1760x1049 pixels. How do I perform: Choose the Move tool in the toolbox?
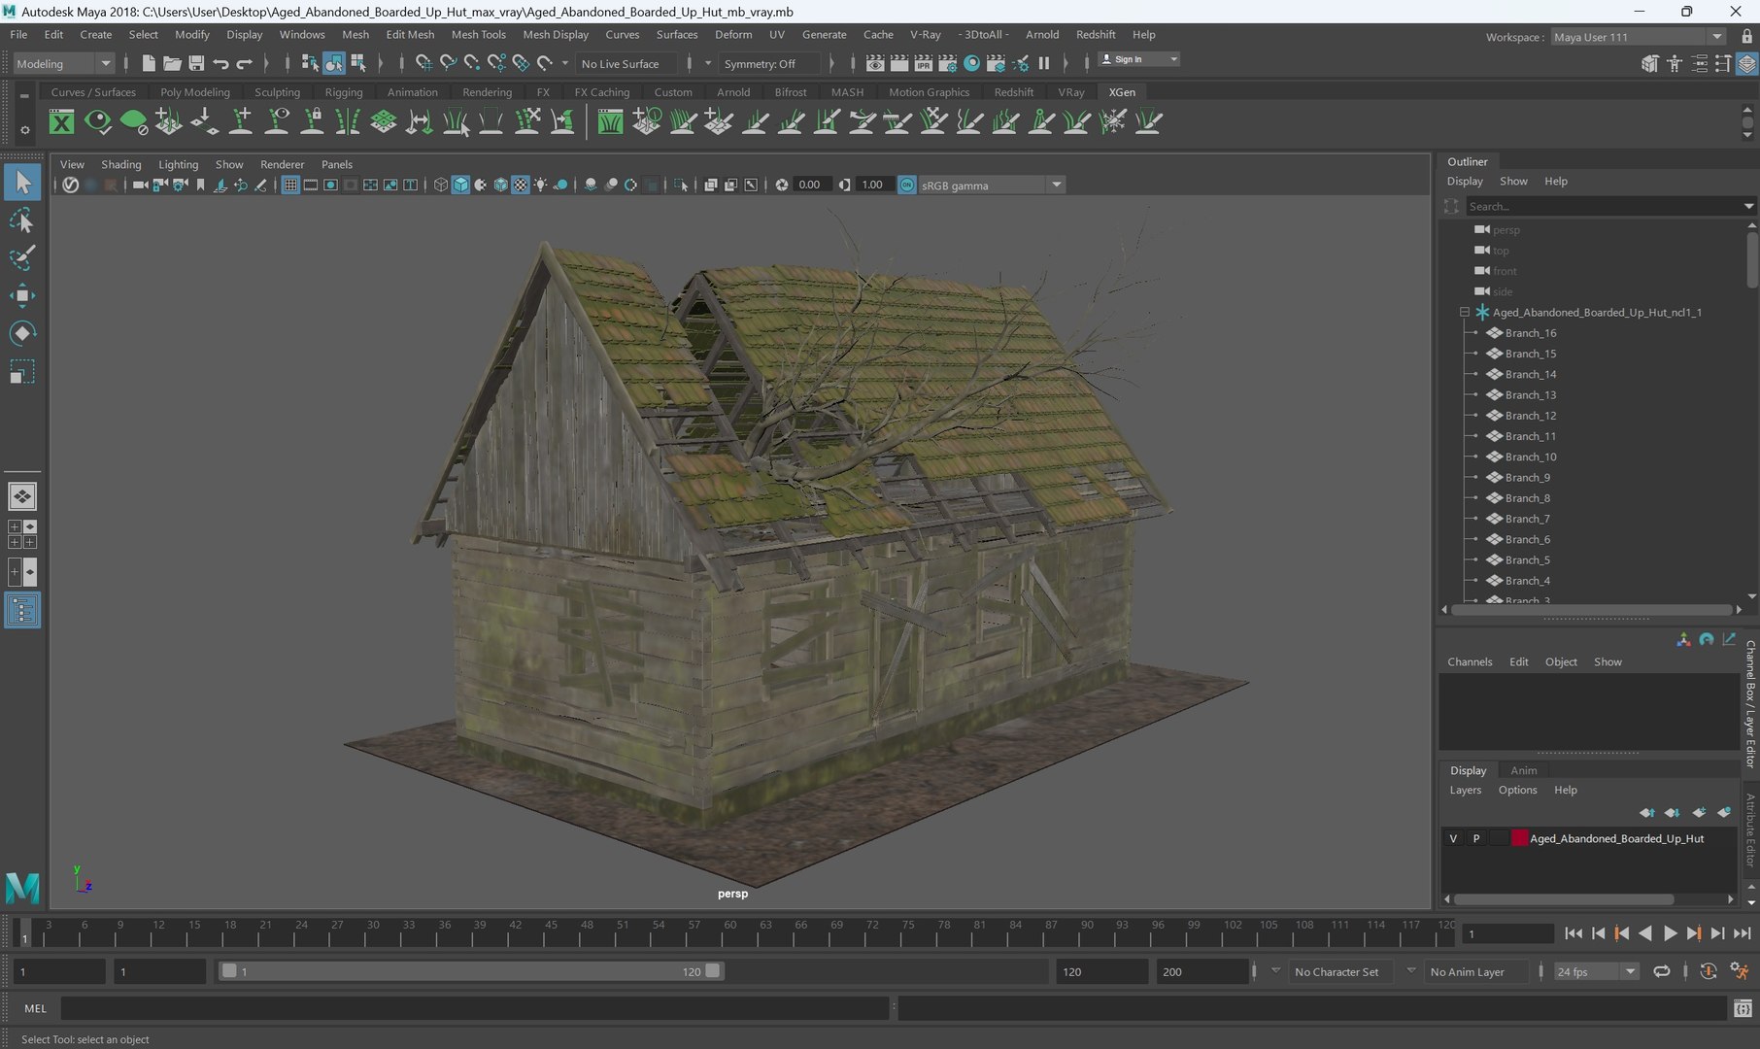point(22,296)
